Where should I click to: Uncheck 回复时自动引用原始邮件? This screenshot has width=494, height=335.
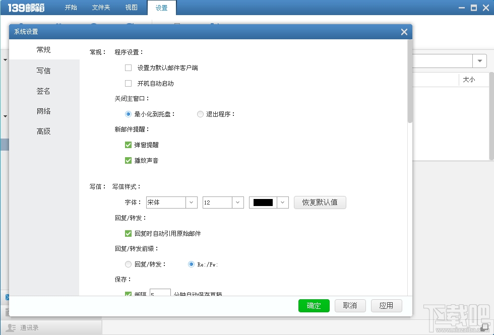pos(129,233)
